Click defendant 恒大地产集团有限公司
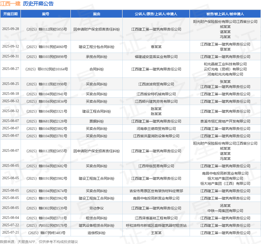 (225, 178)
